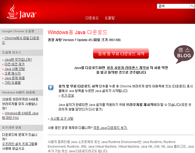Open 시스템 요구 사항 link
Viewport: 195px width, 153px height.
pos(62,119)
